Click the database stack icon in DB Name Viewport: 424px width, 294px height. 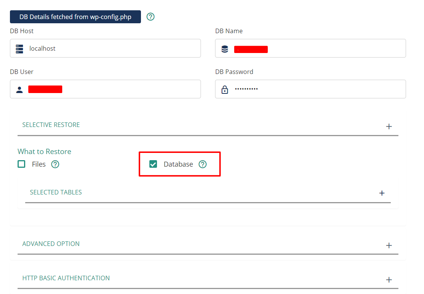coord(225,49)
